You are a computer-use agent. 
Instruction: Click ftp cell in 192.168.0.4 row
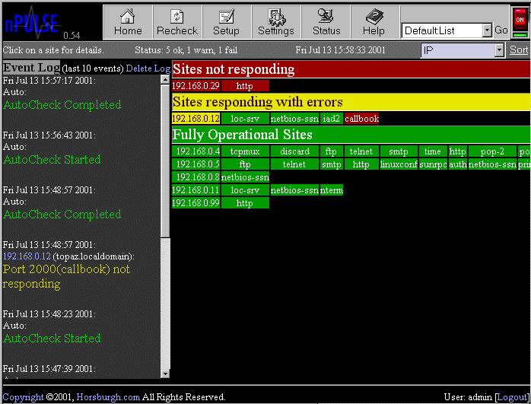[331, 151]
